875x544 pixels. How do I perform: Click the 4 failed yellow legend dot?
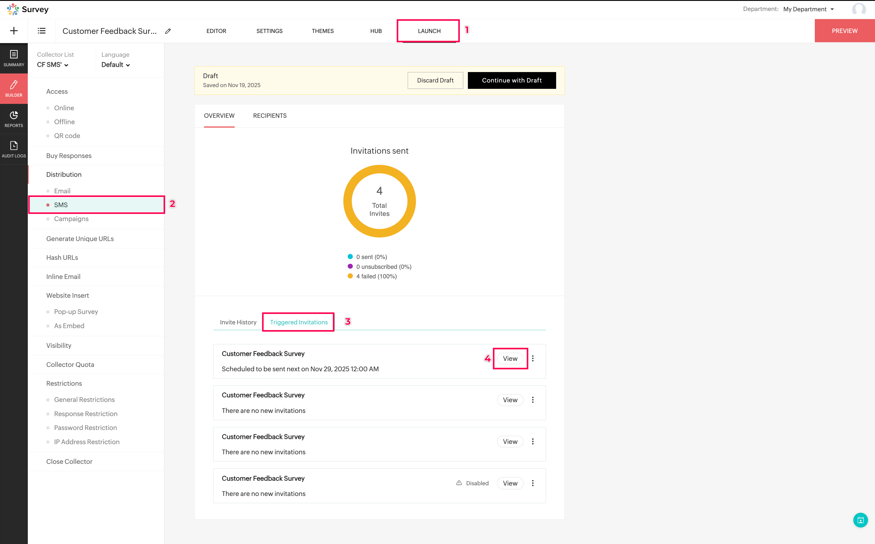[x=350, y=276]
